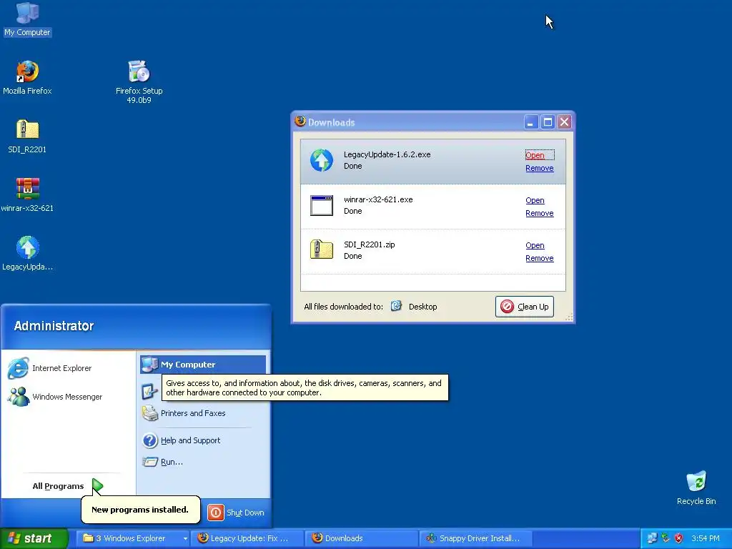Screen dimensions: 732x549
Task: Switch to Snappy Driver Installer taskbar button
Action: (x=476, y=538)
